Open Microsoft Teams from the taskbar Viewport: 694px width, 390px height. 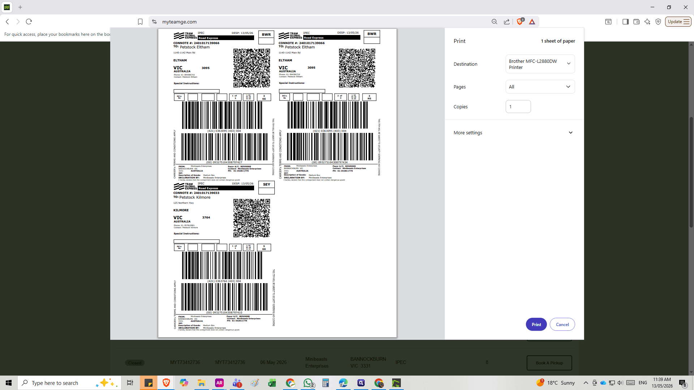tap(237, 383)
